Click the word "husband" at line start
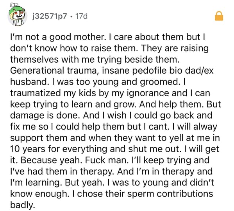The height and width of the screenshot is (211, 234). tap(29, 82)
